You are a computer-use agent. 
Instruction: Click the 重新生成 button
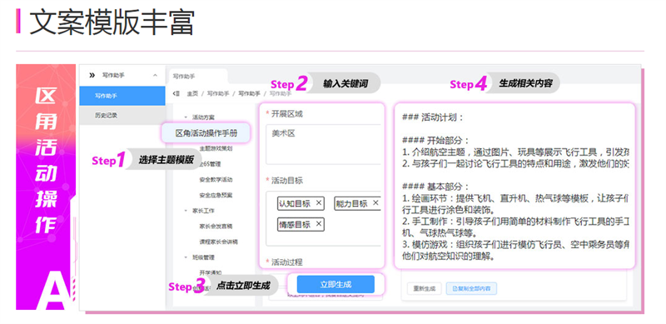point(425,288)
